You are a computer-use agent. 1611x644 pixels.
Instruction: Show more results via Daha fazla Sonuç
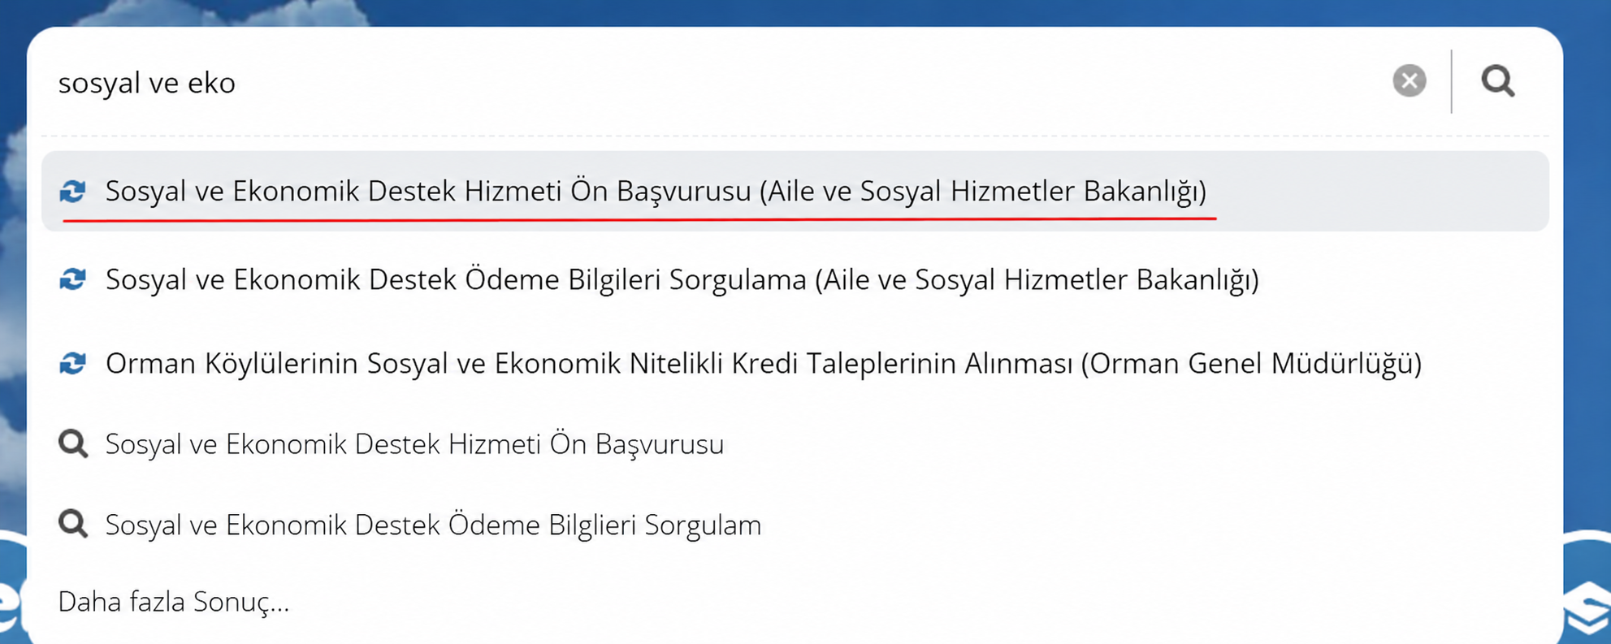(x=174, y=602)
